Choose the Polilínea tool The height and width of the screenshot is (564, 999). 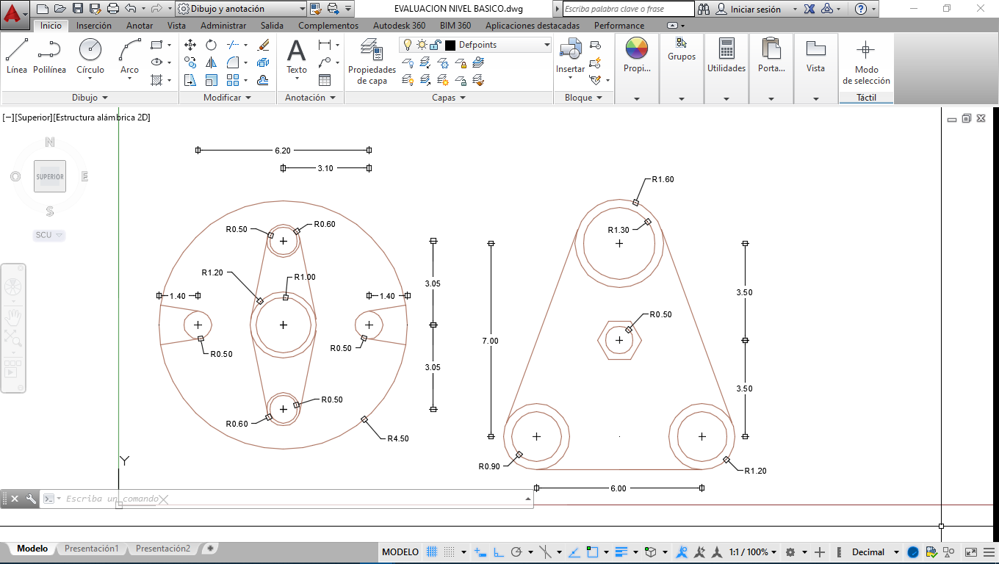pos(49,57)
